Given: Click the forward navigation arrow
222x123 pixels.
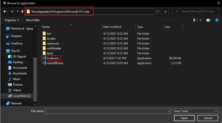Looking at the screenshot, I should [12, 12].
